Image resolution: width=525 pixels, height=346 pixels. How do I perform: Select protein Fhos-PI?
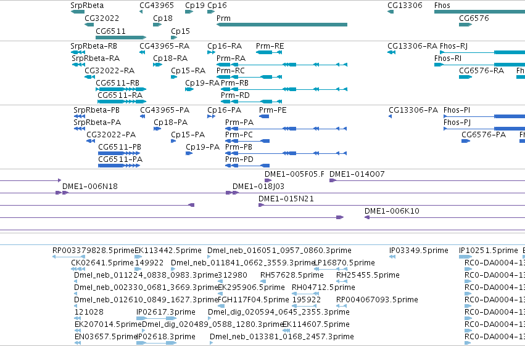(457, 110)
